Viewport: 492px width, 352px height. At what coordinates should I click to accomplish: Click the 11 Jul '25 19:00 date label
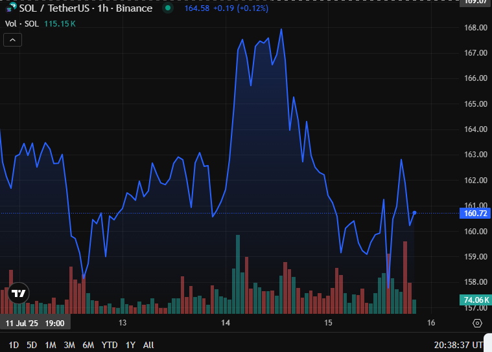pyautogui.click(x=35, y=323)
